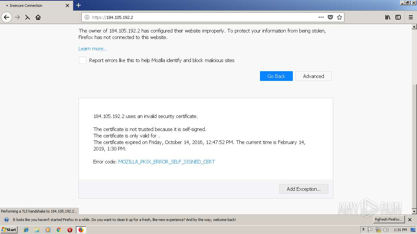The height and width of the screenshot is (234, 417).
Task: Click the Go Back button
Action: pyautogui.click(x=276, y=76)
